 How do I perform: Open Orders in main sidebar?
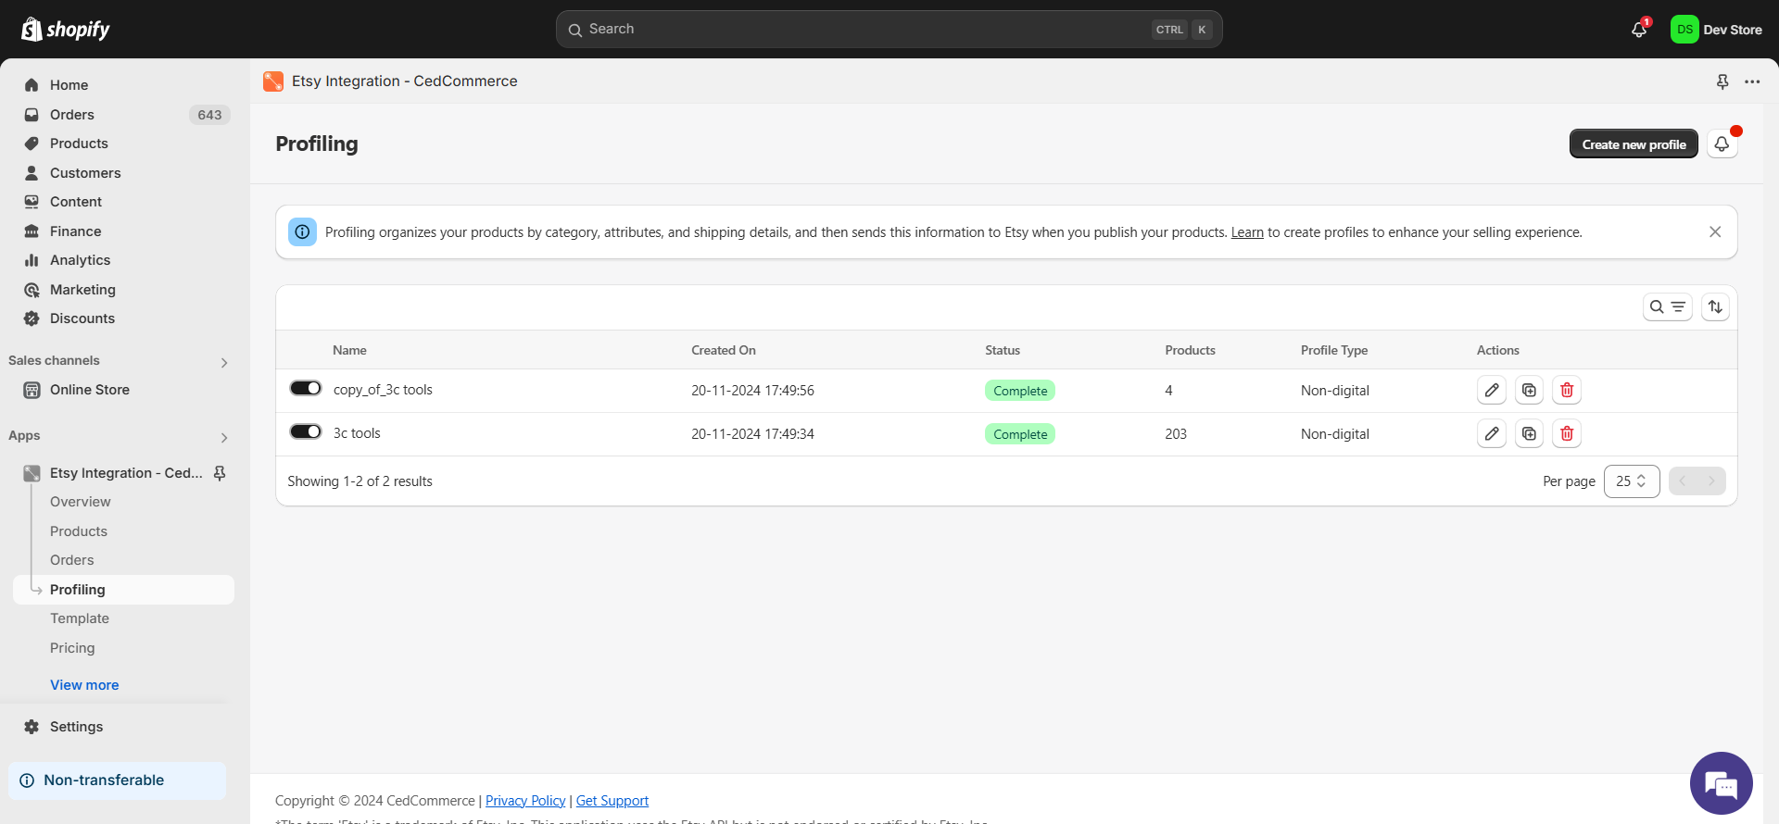coord(72,115)
